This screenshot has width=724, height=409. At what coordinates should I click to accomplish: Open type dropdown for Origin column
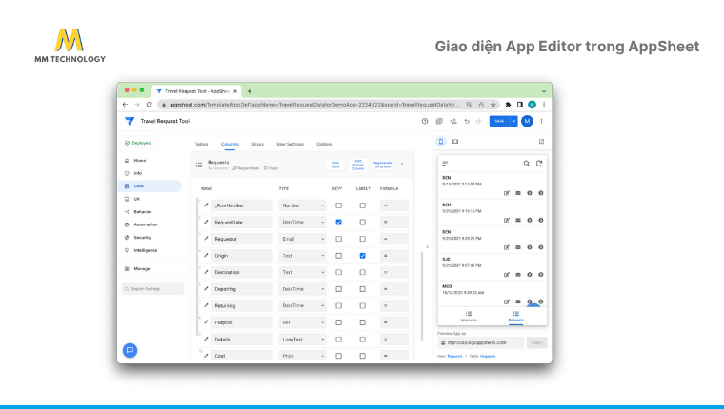[302, 256]
